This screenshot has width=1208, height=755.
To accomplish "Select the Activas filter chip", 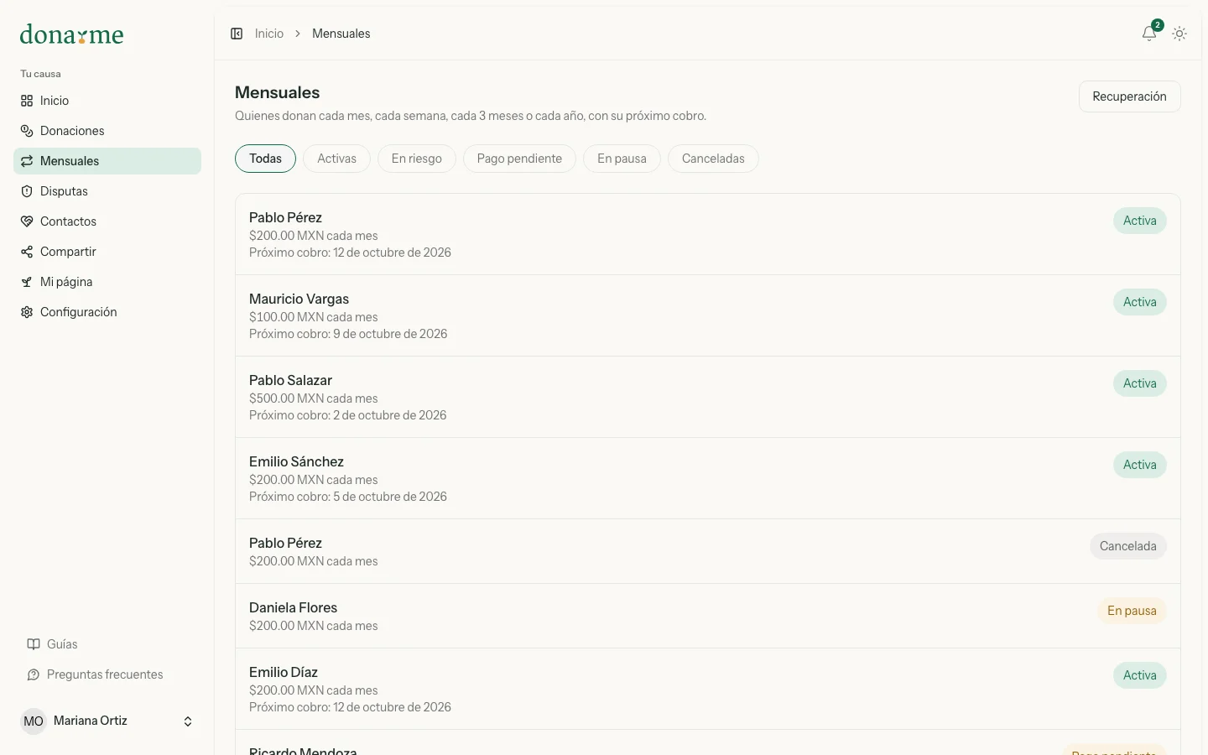I will pyautogui.click(x=336, y=159).
